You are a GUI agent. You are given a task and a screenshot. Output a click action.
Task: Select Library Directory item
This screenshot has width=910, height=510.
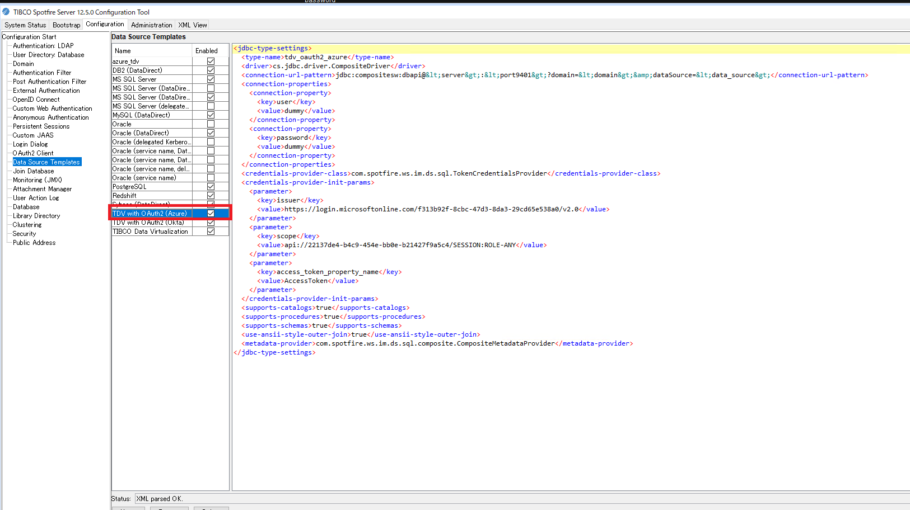coord(36,216)
